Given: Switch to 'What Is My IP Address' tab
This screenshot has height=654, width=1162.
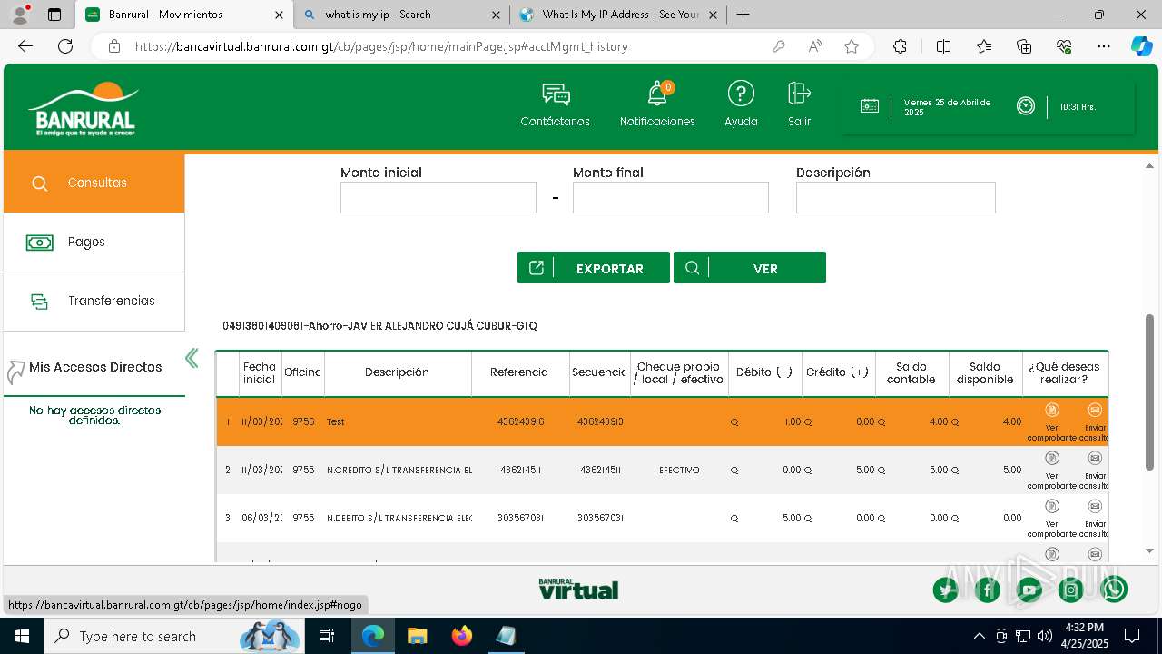Looking at the screenshot, I should (617, 15).
